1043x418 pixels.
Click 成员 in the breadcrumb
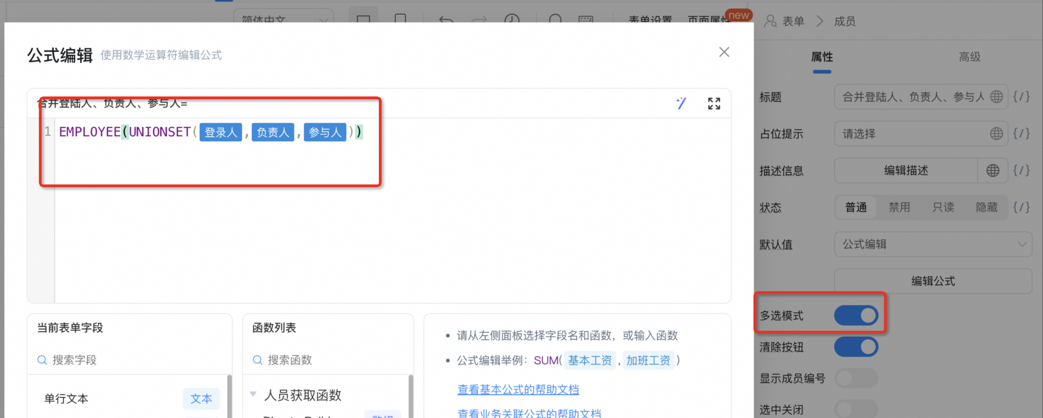pyautogui.click(x=845, y=22)
